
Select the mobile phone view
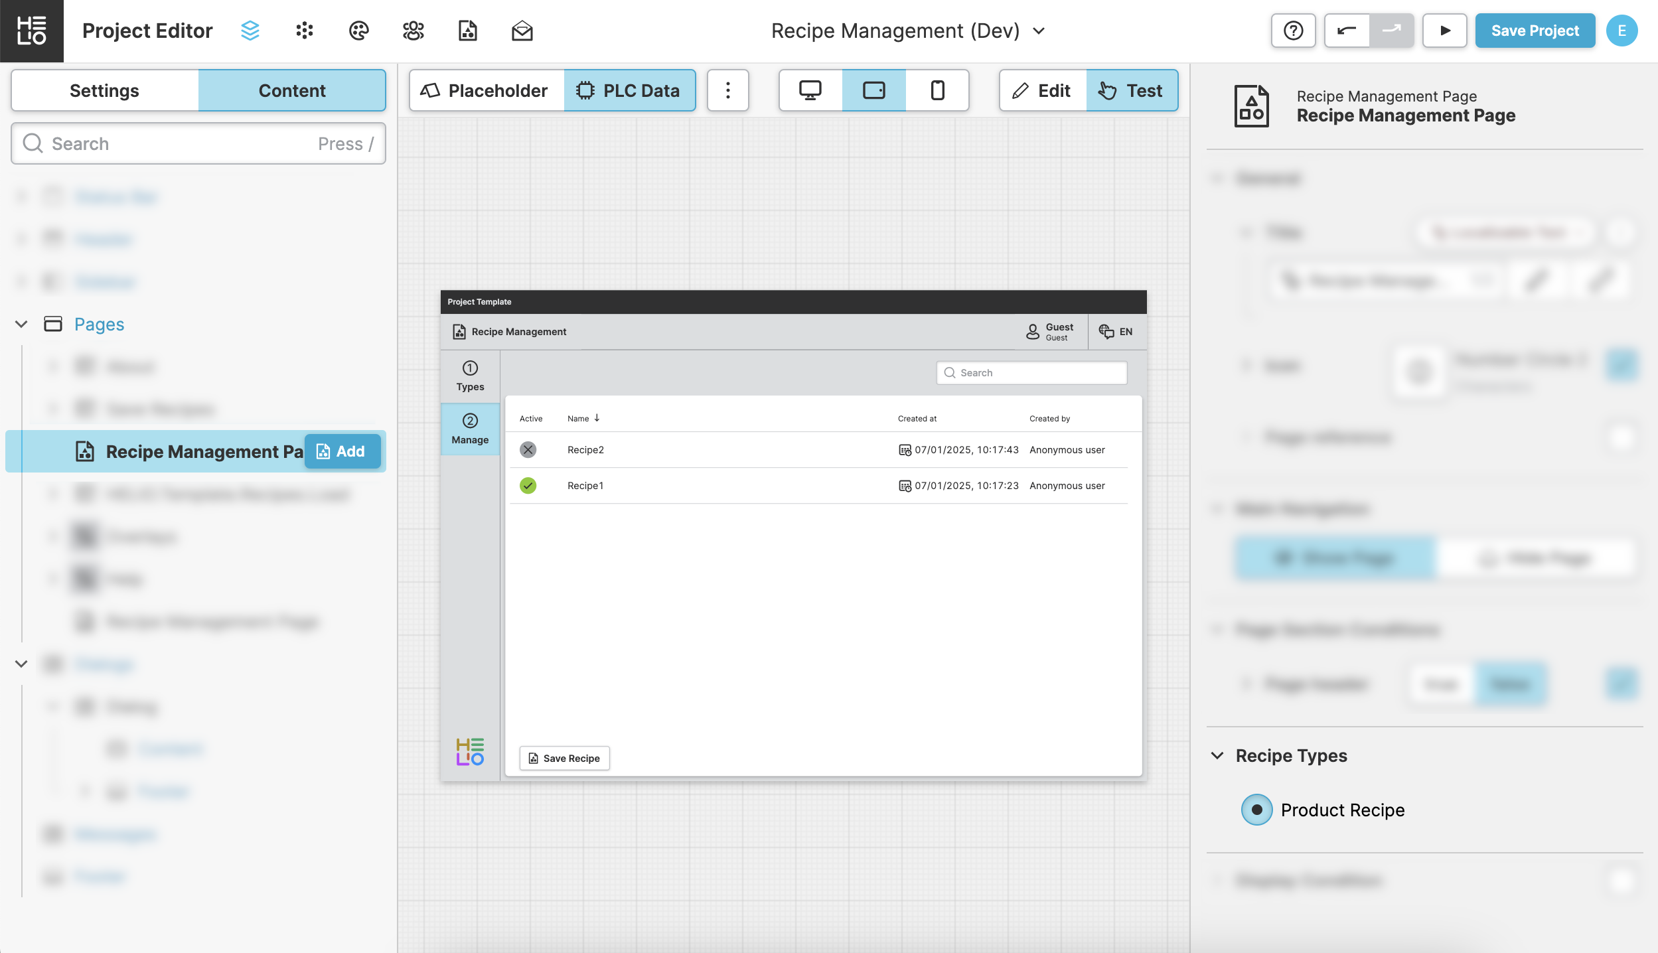(x=937, y=90)
